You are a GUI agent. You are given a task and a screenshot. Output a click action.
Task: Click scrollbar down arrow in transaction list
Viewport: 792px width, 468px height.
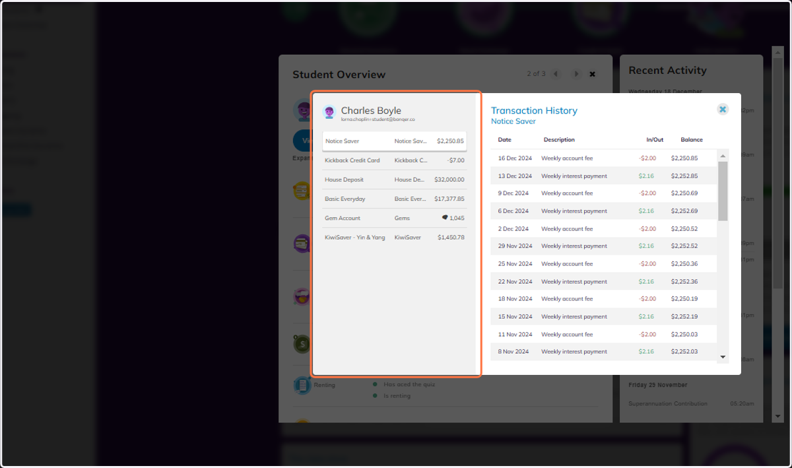point(723,357)
